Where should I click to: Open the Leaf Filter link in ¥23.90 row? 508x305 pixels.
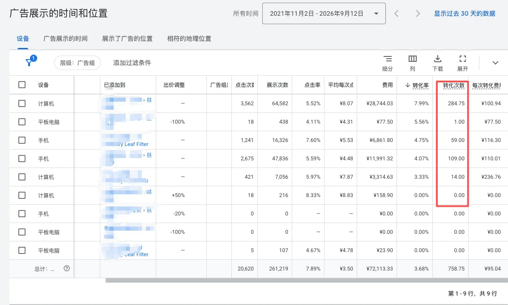136,254
